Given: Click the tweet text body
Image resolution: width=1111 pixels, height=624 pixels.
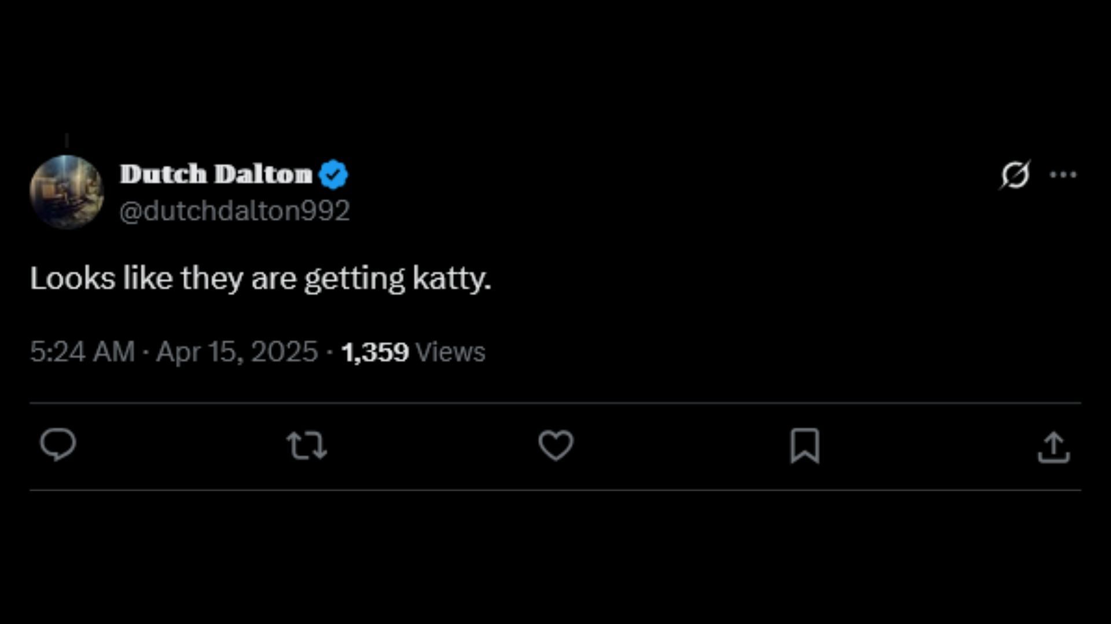Looking at the screenshot, I should [x=260, y=278].
